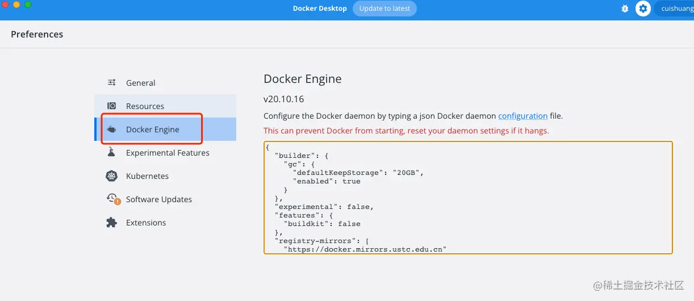Click the "enabled": true line

coord(327,181)
